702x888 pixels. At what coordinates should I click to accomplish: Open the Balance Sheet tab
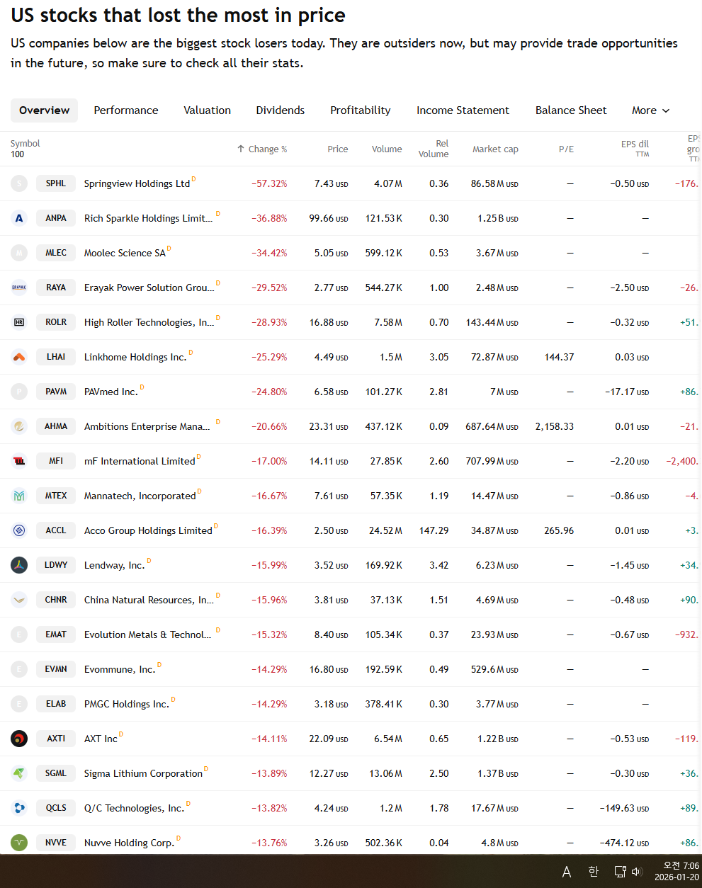point(571,110)
